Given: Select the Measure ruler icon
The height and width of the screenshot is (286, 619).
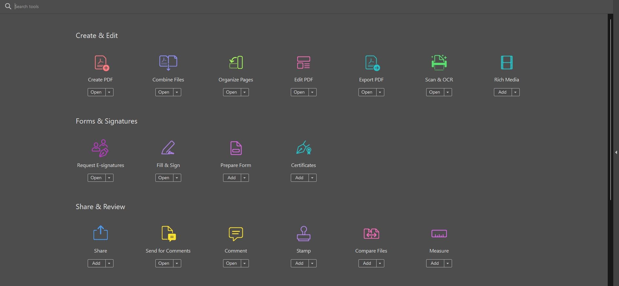Looking at the screenshot, I should point(439,234).
